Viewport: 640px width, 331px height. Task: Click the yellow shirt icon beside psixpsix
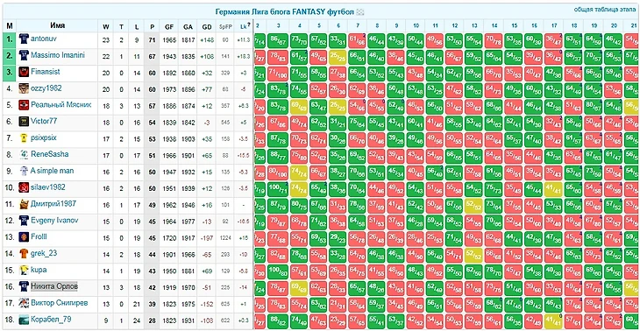(24, 138)
